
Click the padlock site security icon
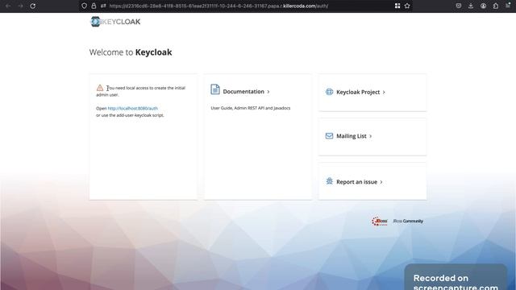point(94,6)
